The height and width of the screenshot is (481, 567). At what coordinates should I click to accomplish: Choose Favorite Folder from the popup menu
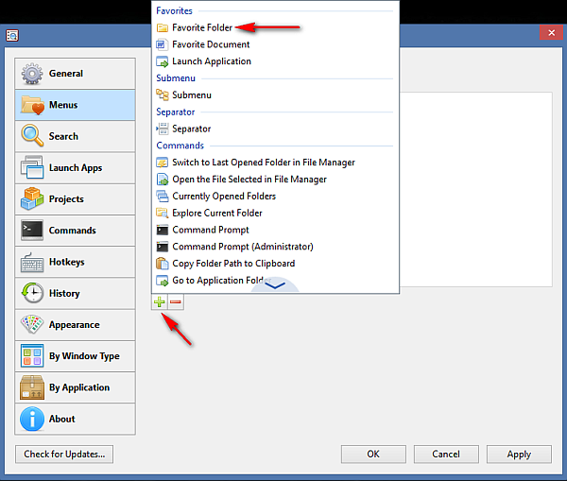coord(201,27)
